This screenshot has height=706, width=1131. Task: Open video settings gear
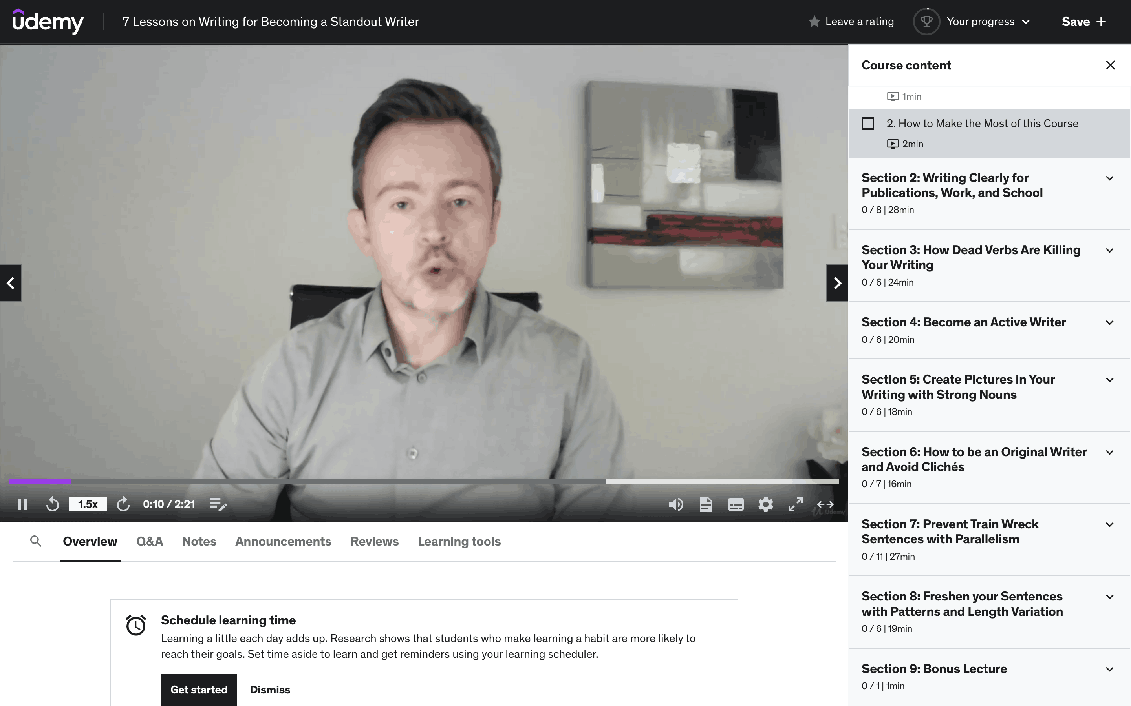[x=765, y=504]
